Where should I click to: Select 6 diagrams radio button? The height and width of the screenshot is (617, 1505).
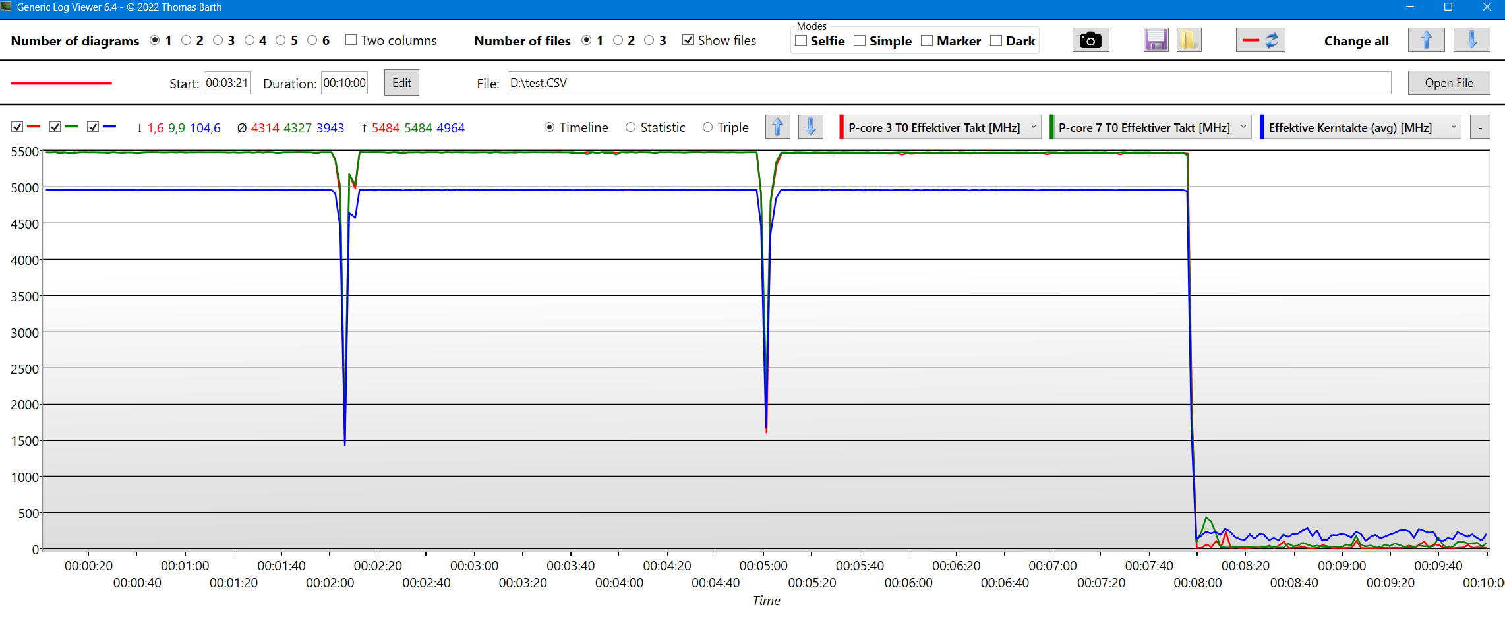click(x=312, y=40)
